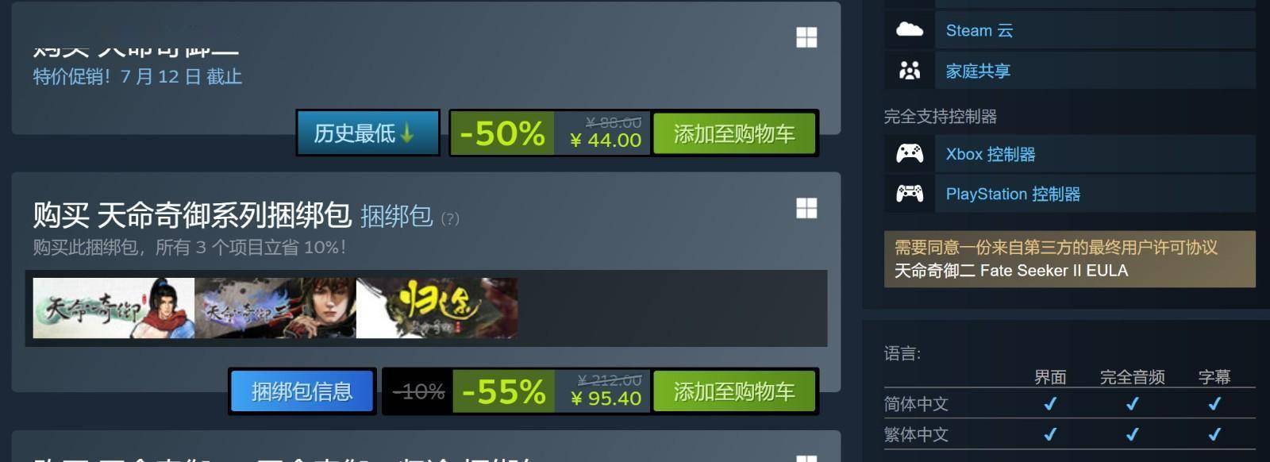
Task: Open the Xbox 控制器 link
Action: click(991, 154)
